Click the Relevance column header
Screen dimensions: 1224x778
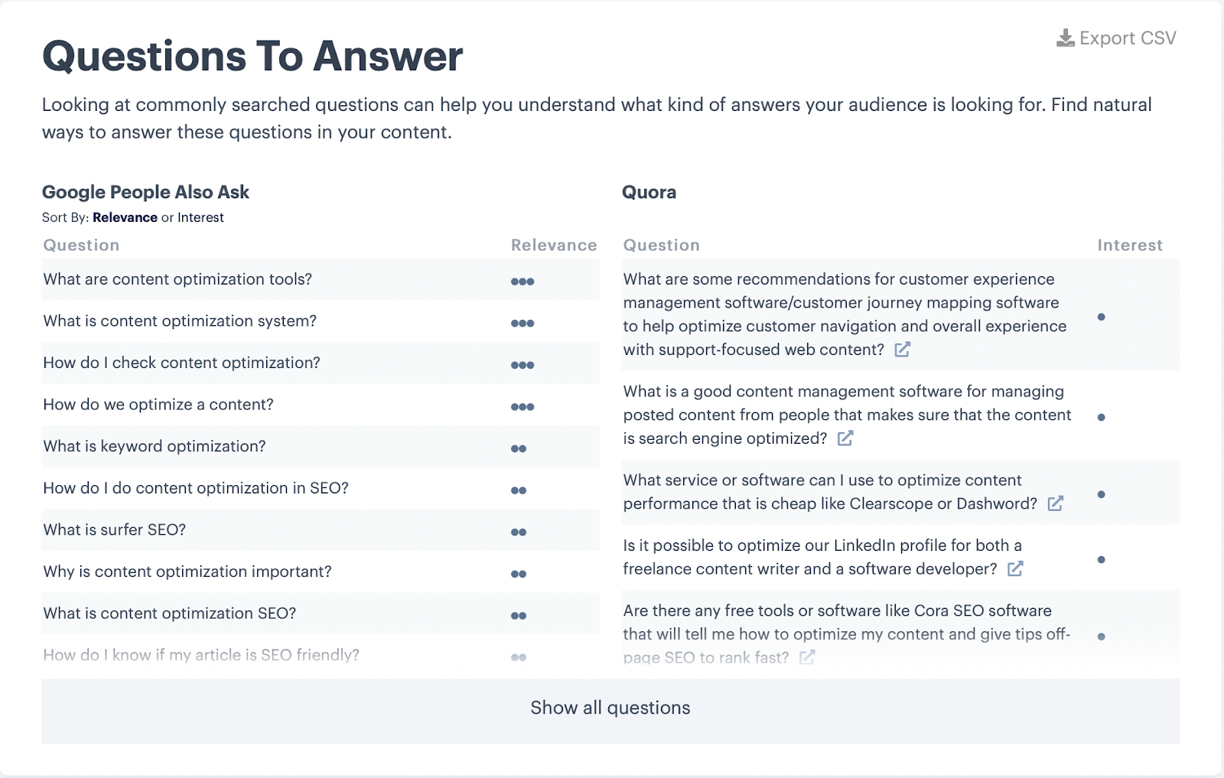[554, 245]
